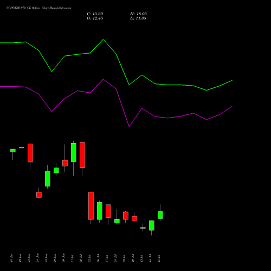Click the 01 Jul date label
The image size is (271, 271).
(x=73, y=259)
